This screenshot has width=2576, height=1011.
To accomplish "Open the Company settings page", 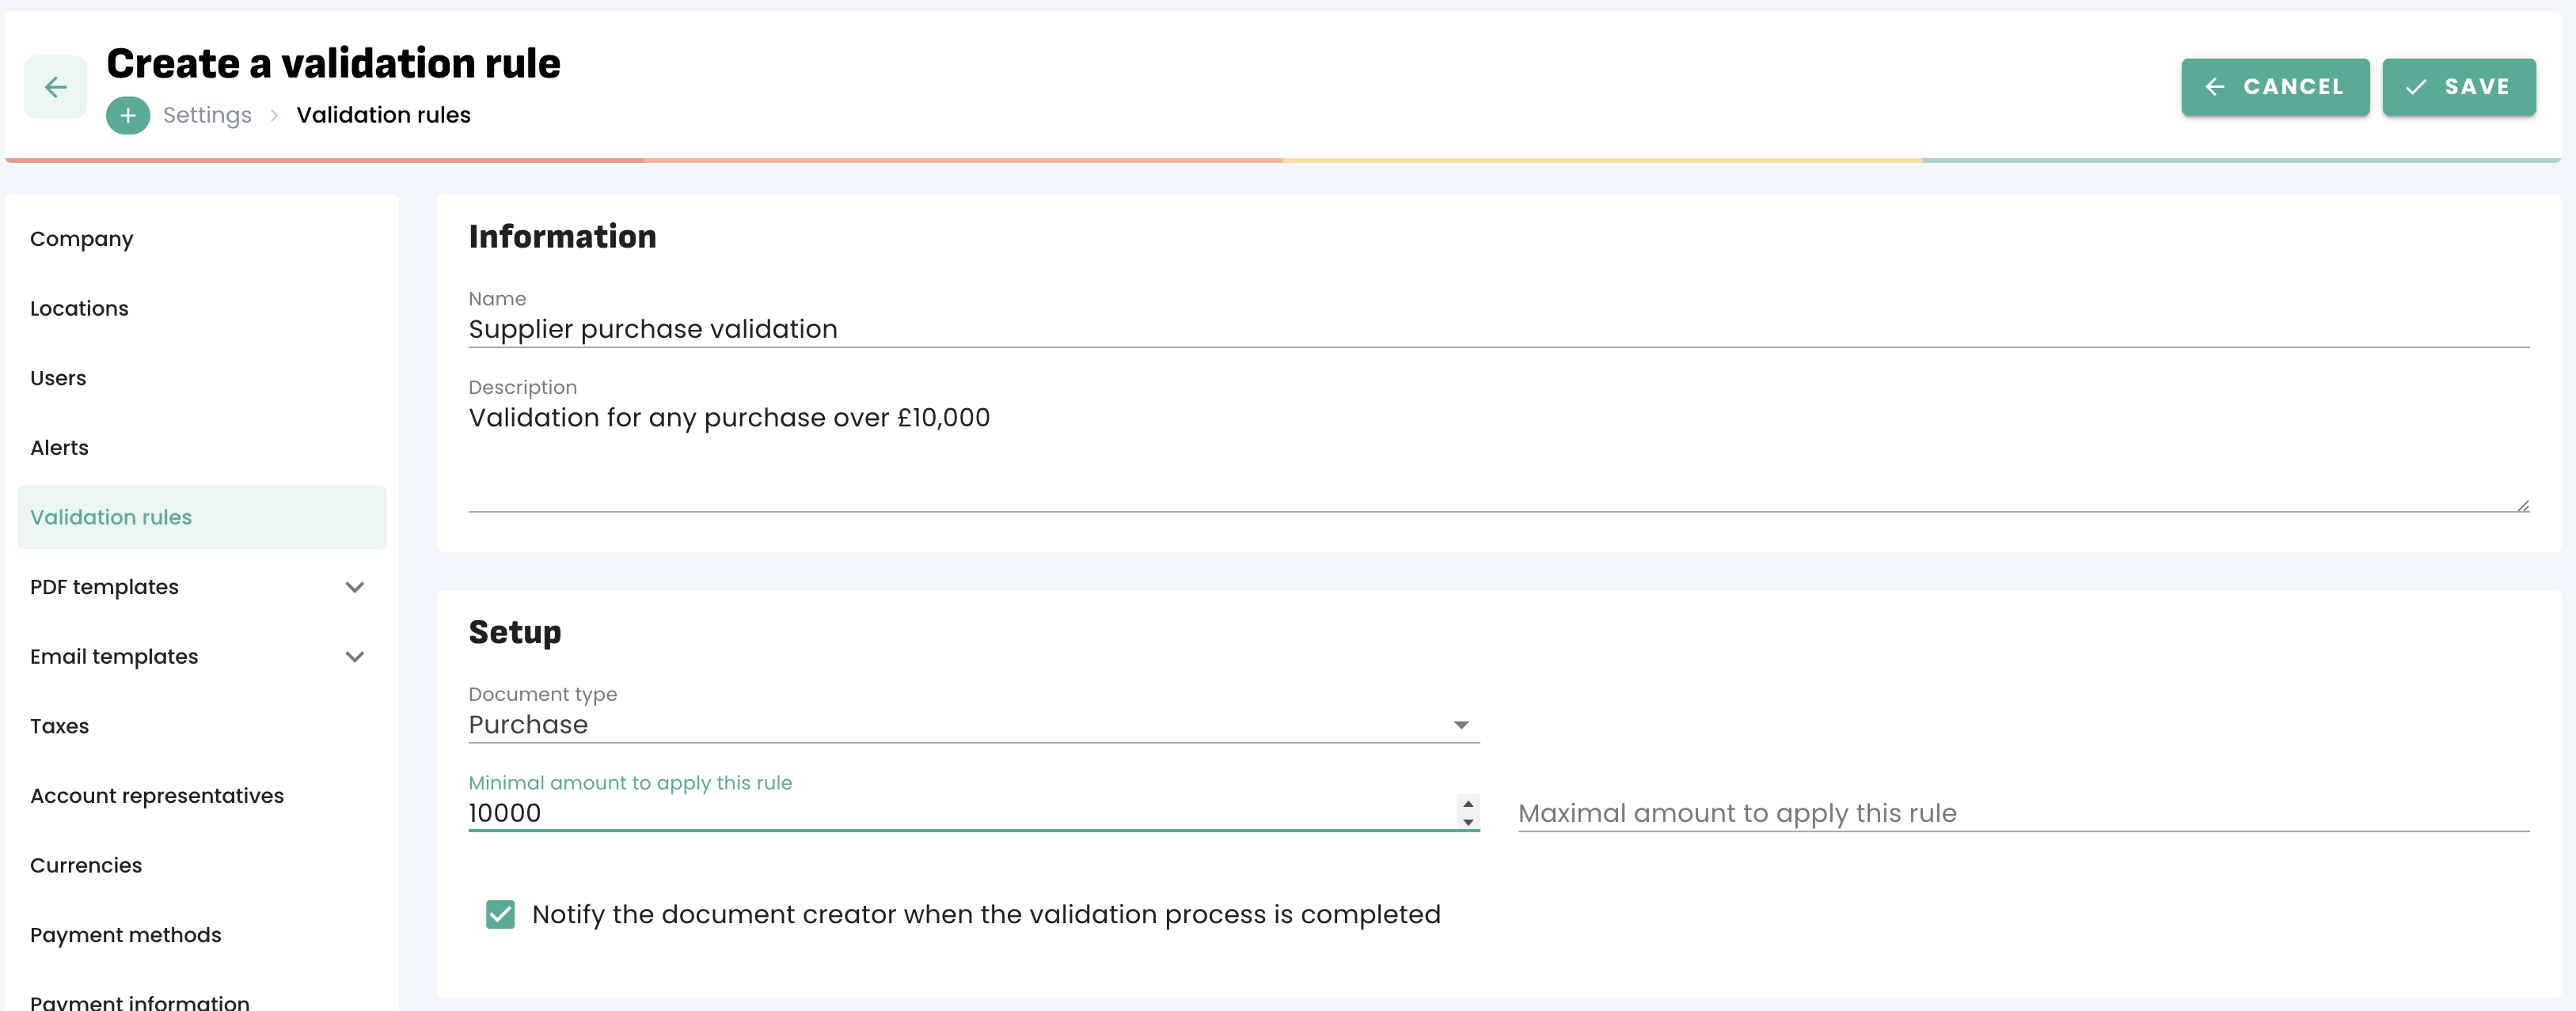I will point(82,239).
